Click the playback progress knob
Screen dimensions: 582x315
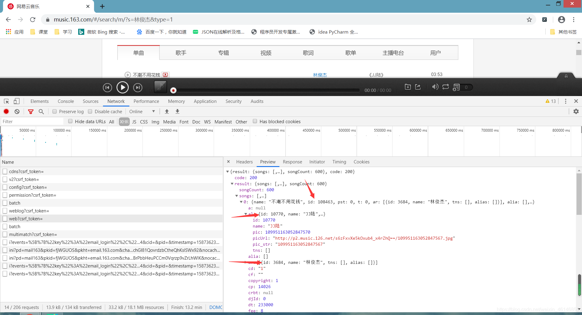click(173, 90)
